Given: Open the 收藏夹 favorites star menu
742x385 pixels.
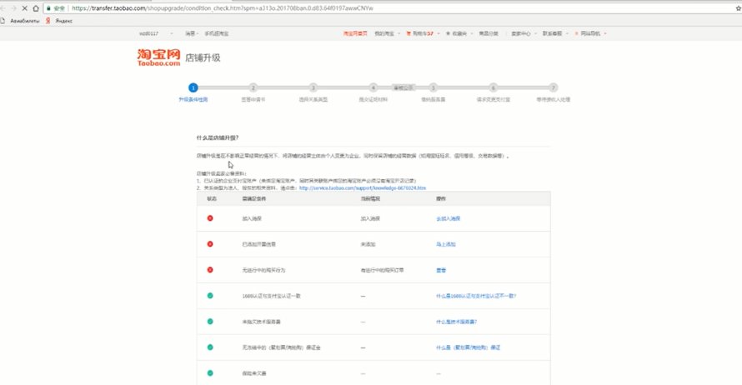Looking at the screenshot, I should coord(459,33).
